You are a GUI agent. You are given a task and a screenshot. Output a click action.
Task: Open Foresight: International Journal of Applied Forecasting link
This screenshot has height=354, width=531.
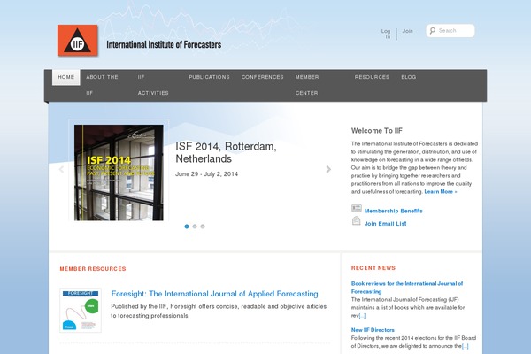[214, 294]
